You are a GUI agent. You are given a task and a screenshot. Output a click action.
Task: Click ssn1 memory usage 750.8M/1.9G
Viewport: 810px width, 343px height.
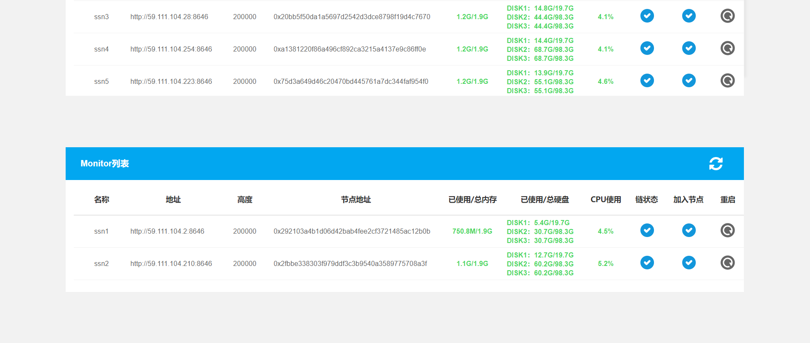[x=472, y=232]
